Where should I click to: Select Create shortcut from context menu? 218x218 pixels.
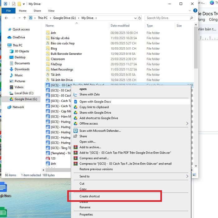click(90, 196)
